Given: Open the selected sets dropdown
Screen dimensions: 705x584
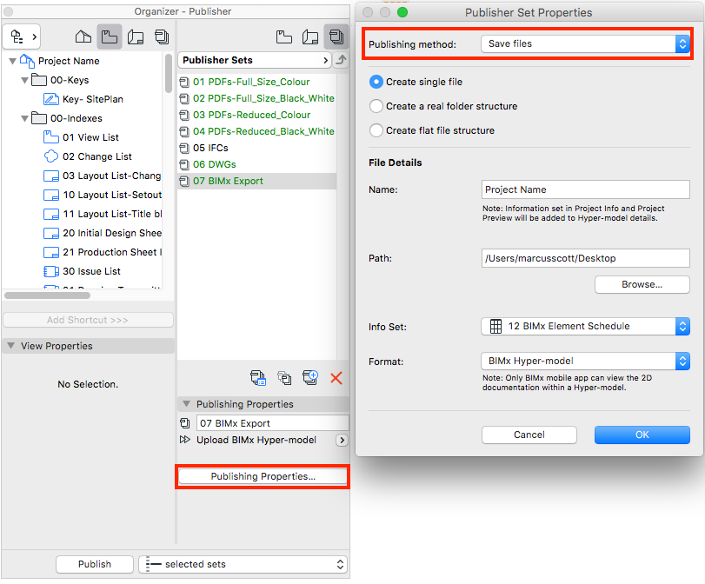Looking at the screenshot, I should pos(243,564).
